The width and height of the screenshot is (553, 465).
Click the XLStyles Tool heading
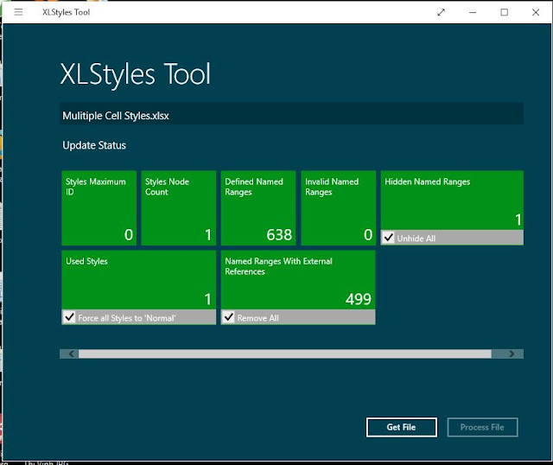pos(135,74)
